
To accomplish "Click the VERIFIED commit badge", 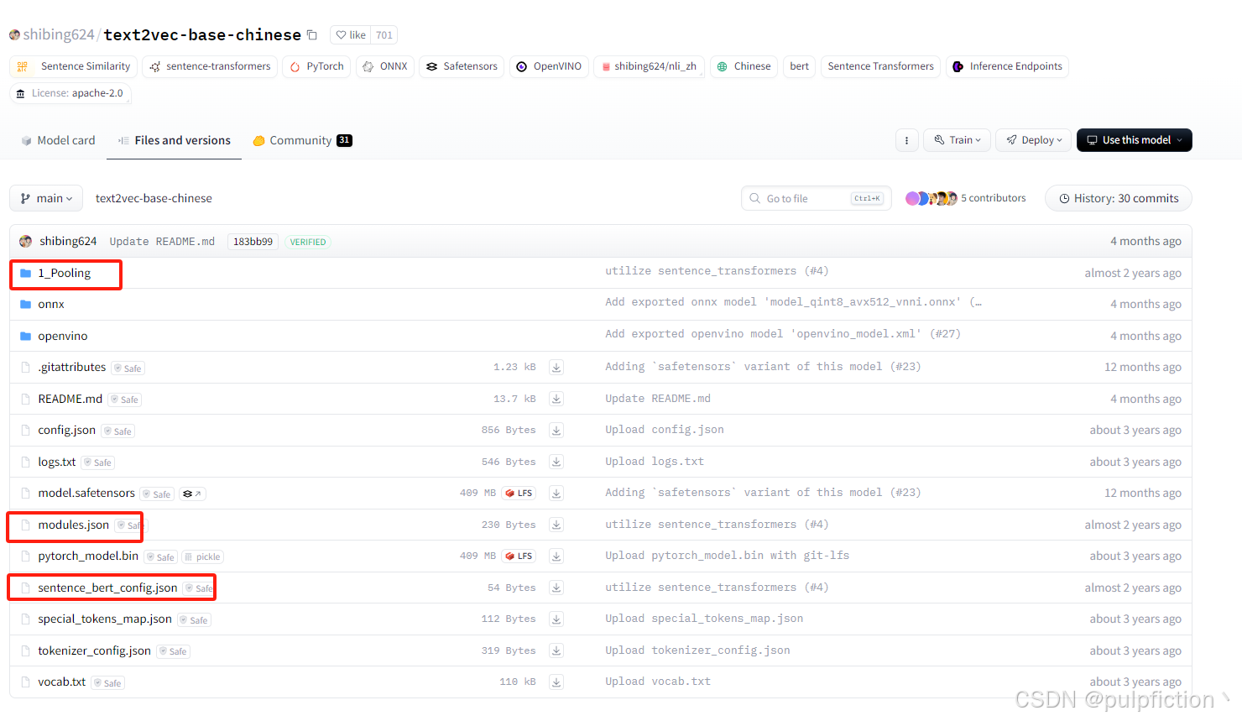I will click(308, 242).
